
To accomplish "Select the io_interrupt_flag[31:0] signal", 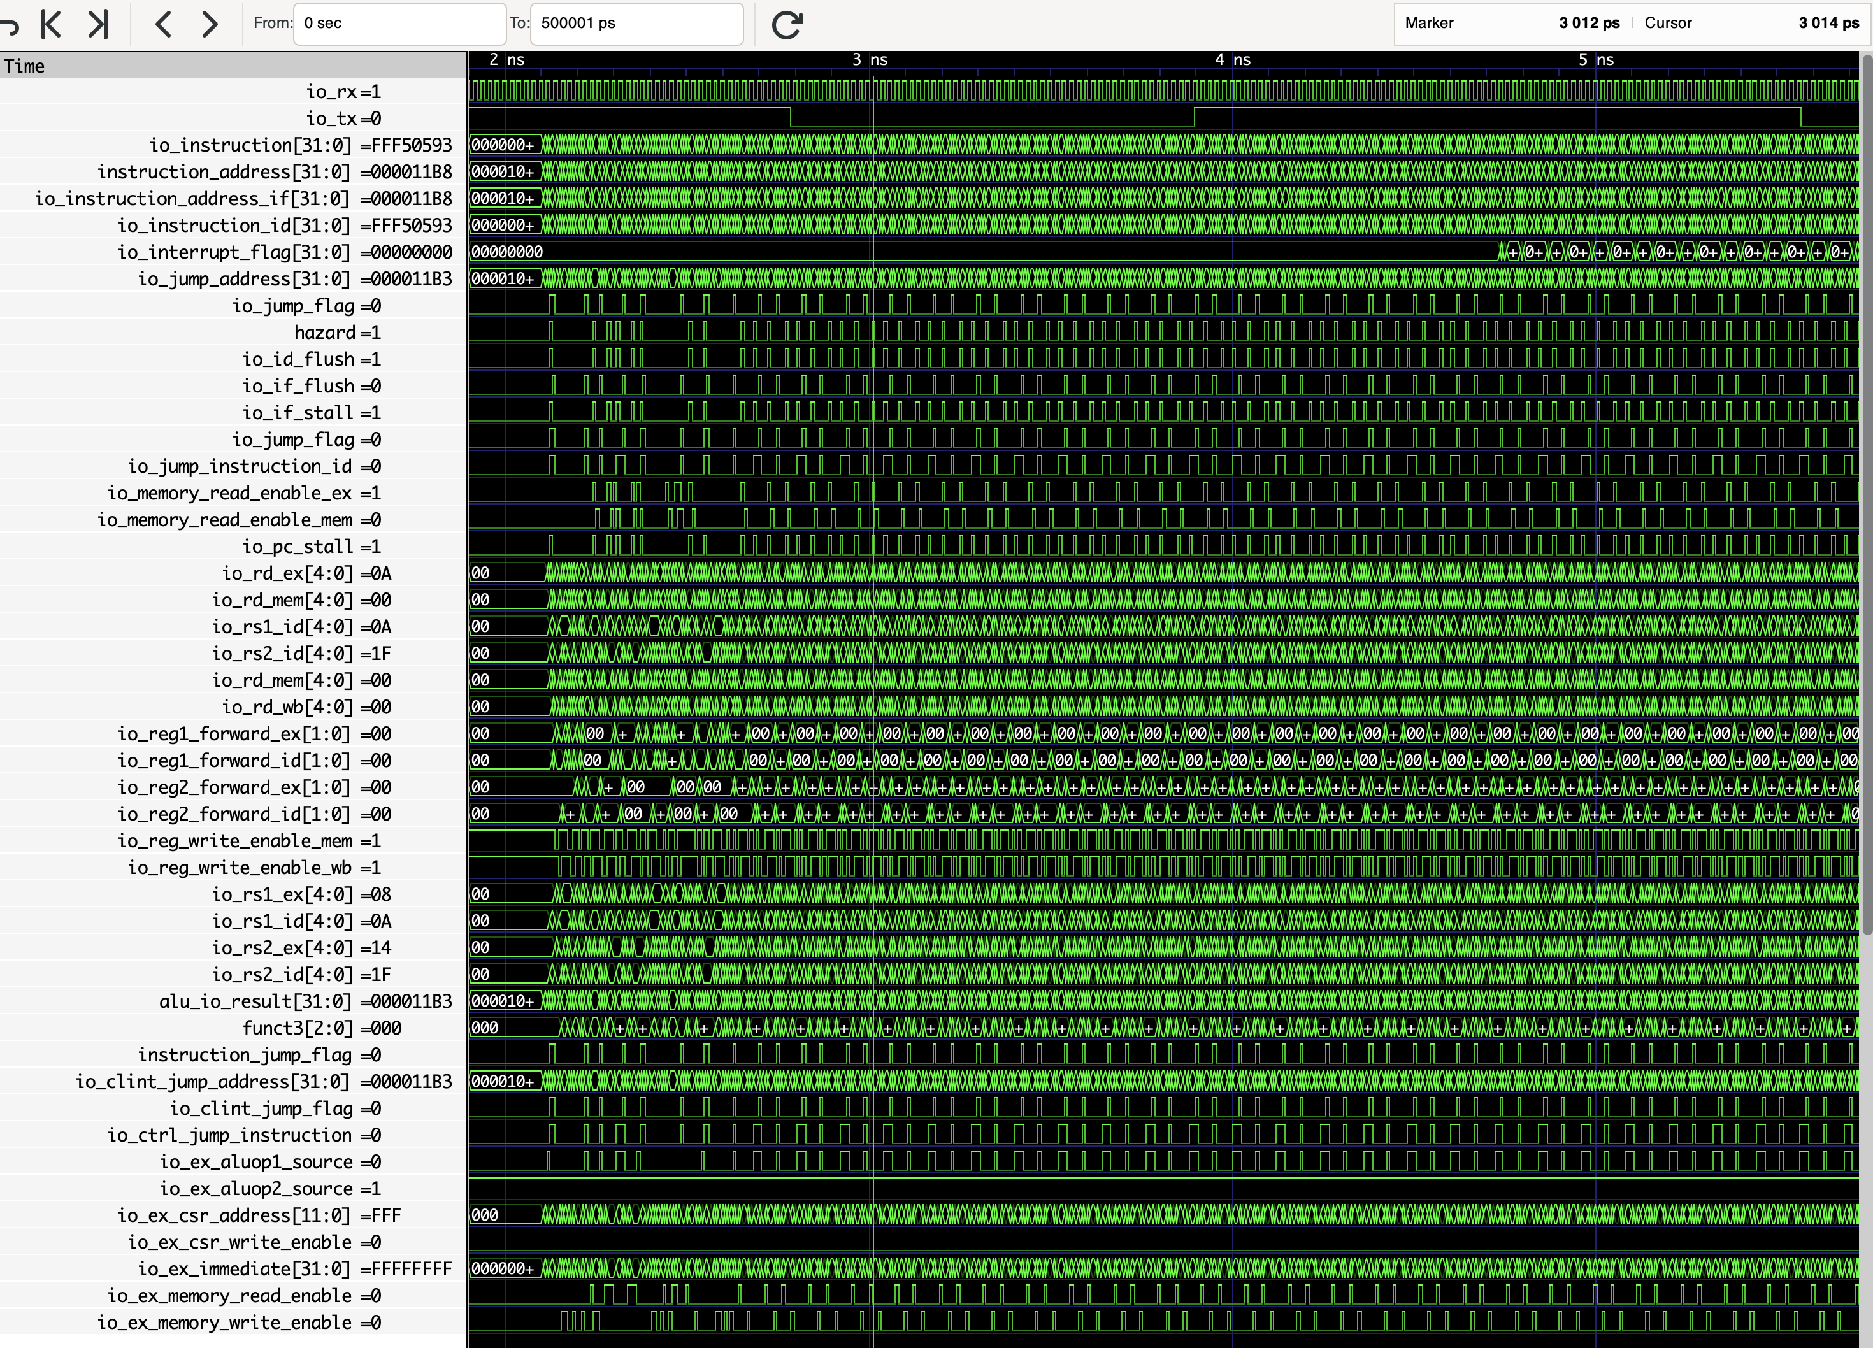I will click(x=233, y=252).
